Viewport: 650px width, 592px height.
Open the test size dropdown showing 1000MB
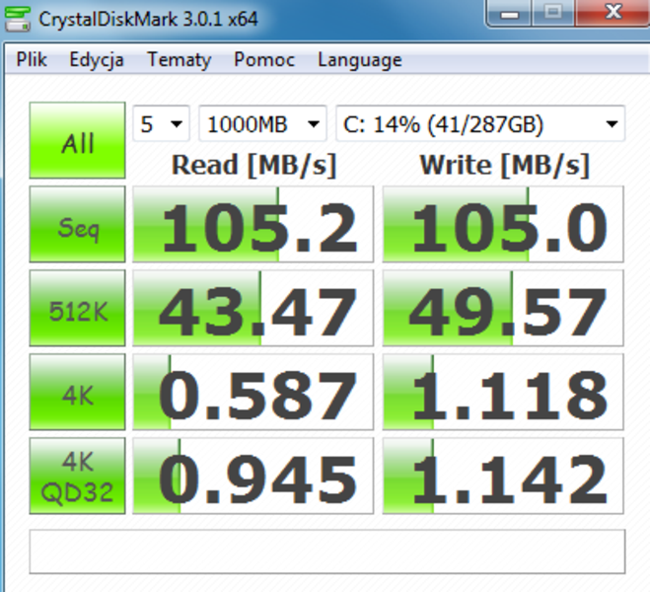(262, 123)
